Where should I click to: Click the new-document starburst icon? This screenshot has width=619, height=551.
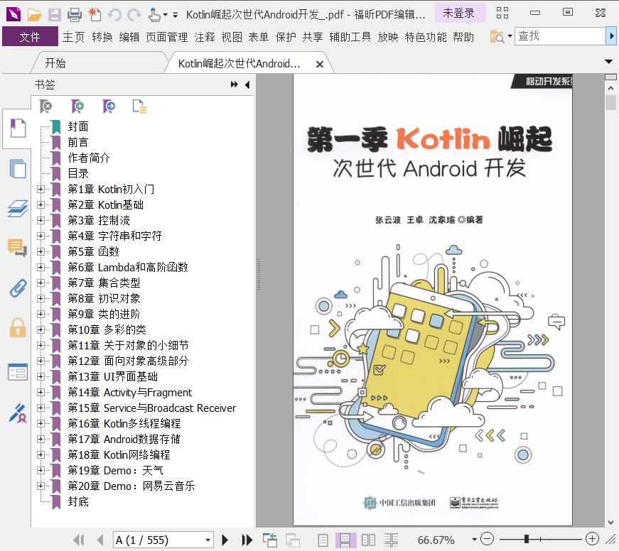pos(95,15)
